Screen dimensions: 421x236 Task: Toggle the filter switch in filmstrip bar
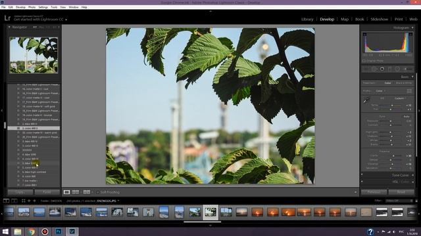point(416,201)
